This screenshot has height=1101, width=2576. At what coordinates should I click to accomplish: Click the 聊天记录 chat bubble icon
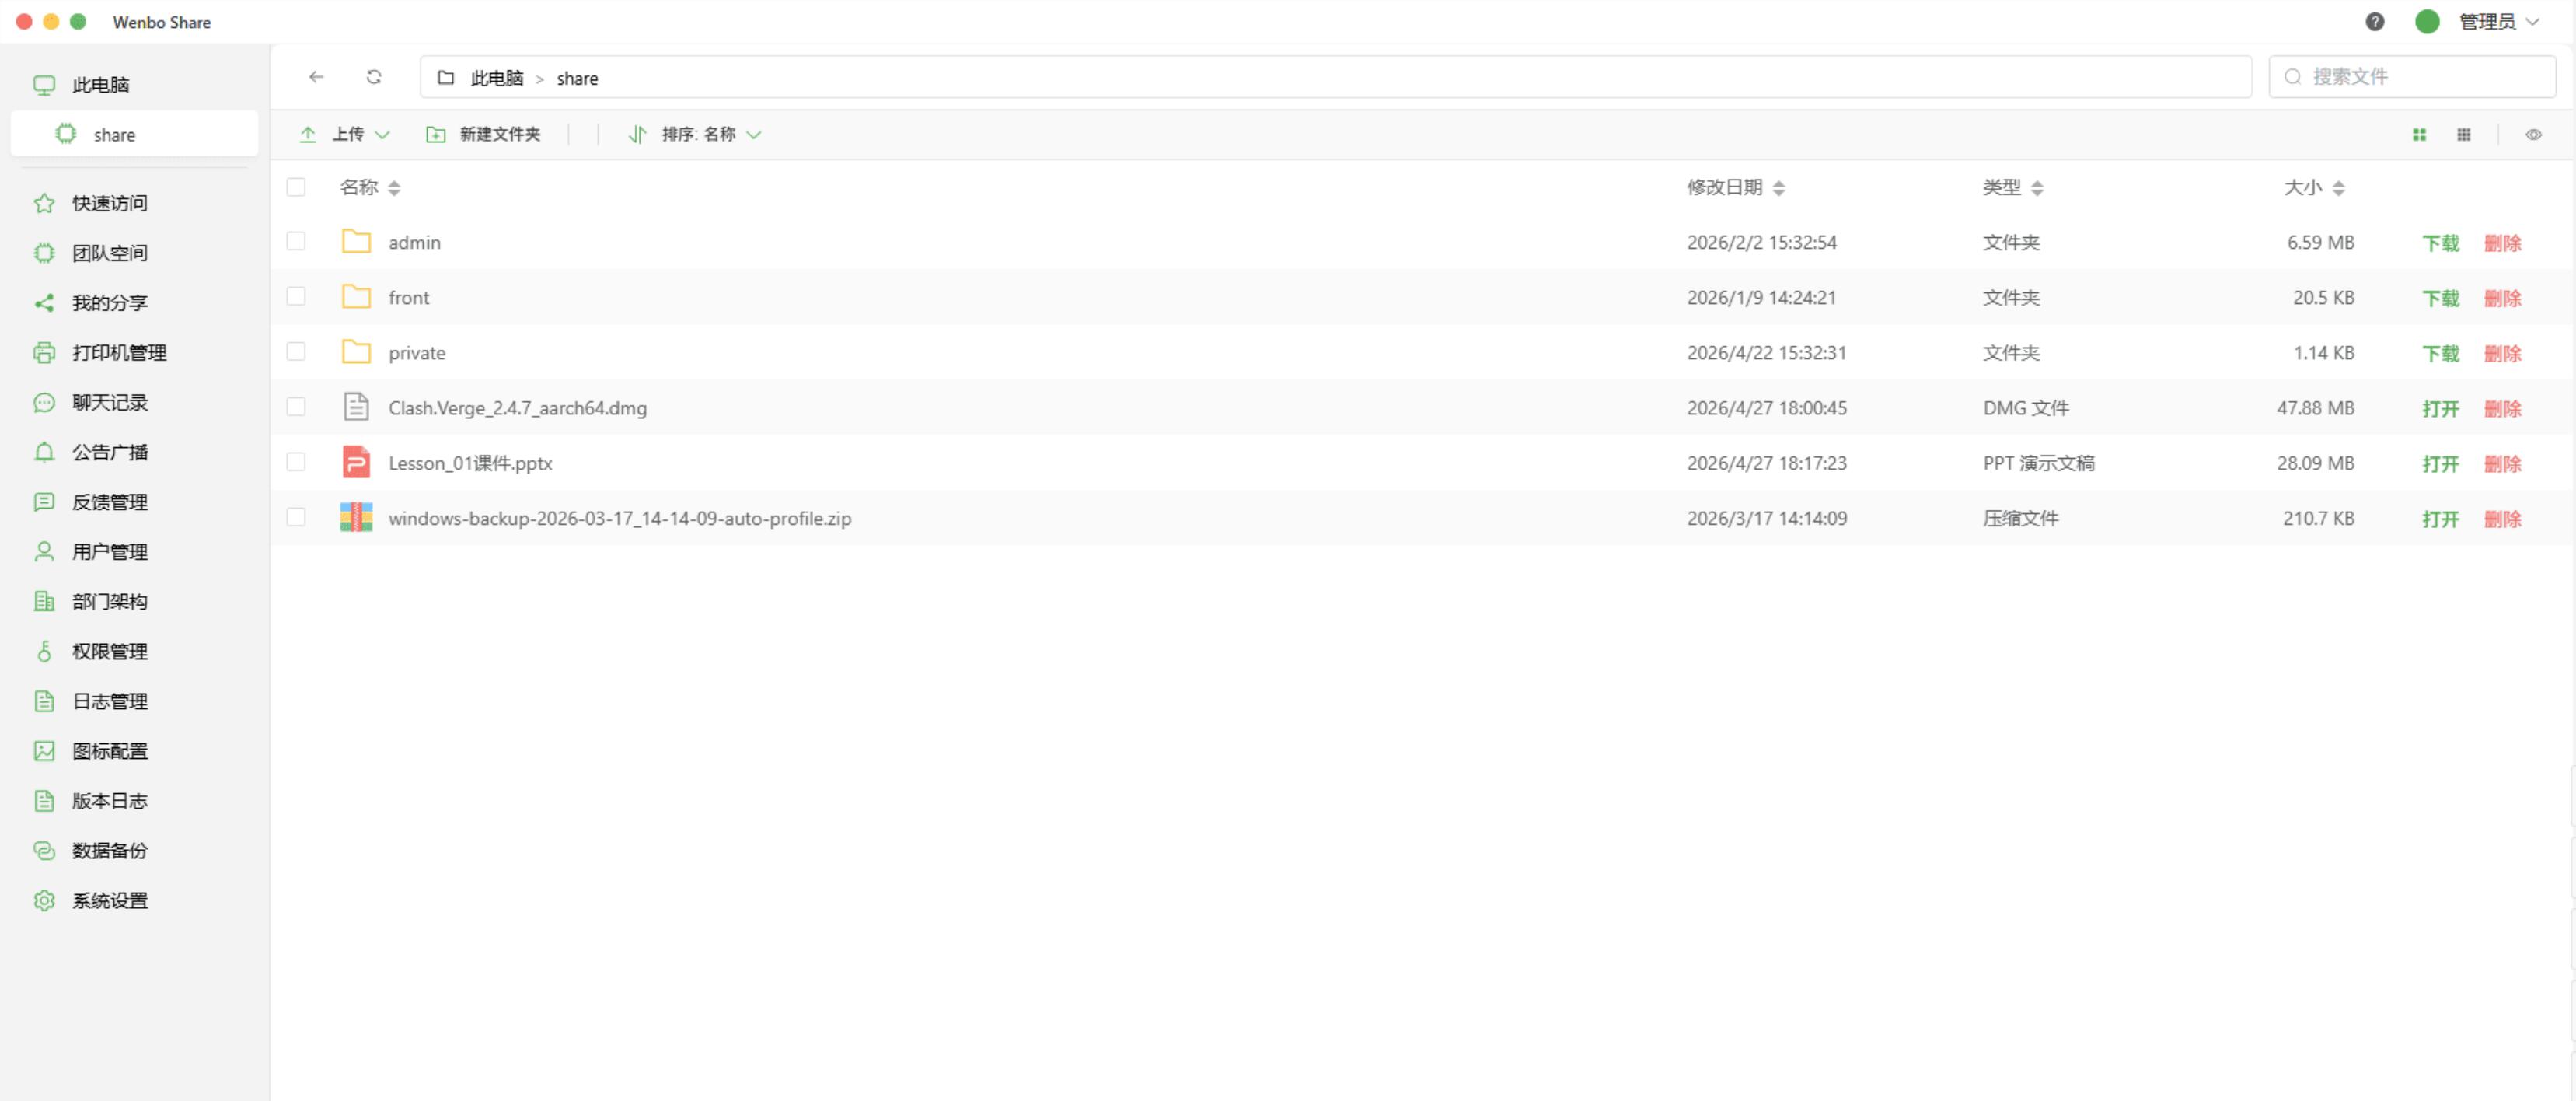pyautogui.click(x=44, y=402)
